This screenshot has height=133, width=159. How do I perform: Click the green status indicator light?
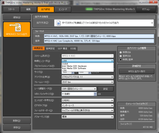point(89,9)
